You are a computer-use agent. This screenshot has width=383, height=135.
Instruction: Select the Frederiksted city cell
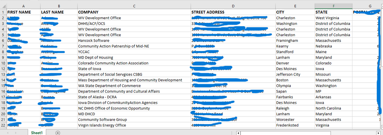(295, 125)
